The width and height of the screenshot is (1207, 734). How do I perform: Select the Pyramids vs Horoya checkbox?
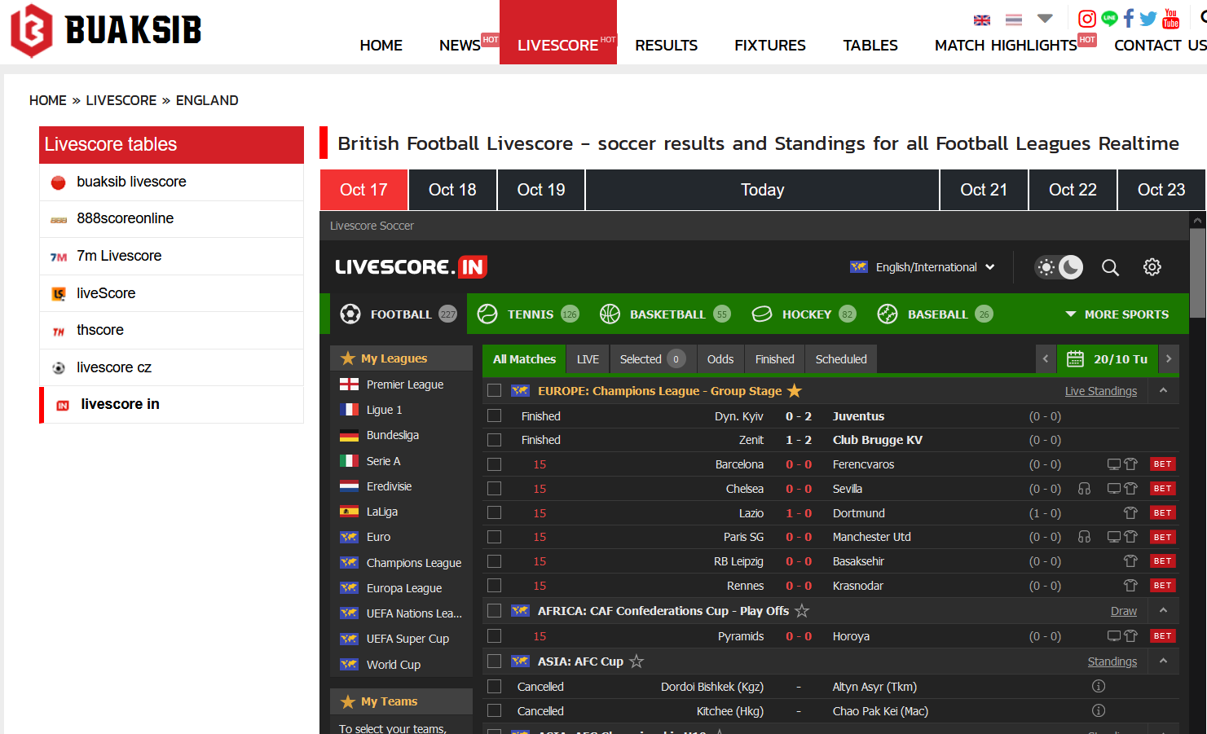(x=494, y=635)
